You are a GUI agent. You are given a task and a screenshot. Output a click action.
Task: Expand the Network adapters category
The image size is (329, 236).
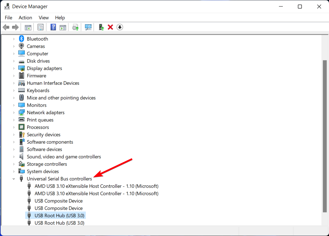[14, 113]
